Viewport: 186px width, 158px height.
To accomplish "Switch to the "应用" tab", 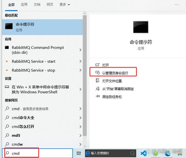I will pyautogui.click(x=24, y=5).
